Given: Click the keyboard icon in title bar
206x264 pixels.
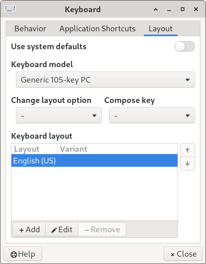Looking at the screenshot, I should coord(10,9).
